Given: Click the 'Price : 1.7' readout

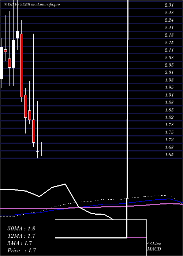Looking at the screenshot, I should coord(22,251).
